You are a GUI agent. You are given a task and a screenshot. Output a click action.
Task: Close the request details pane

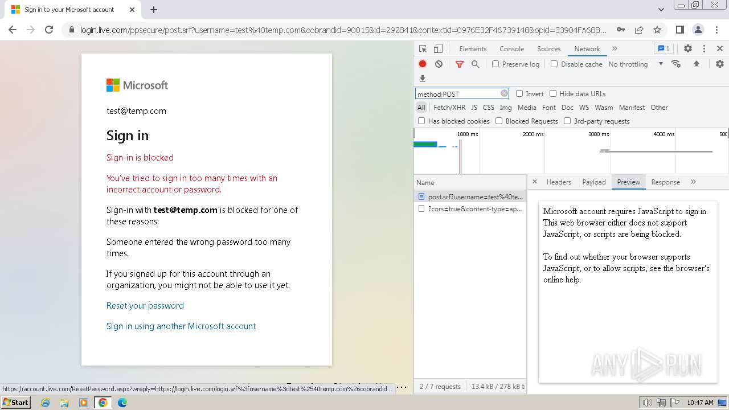[x=534, y=182]
